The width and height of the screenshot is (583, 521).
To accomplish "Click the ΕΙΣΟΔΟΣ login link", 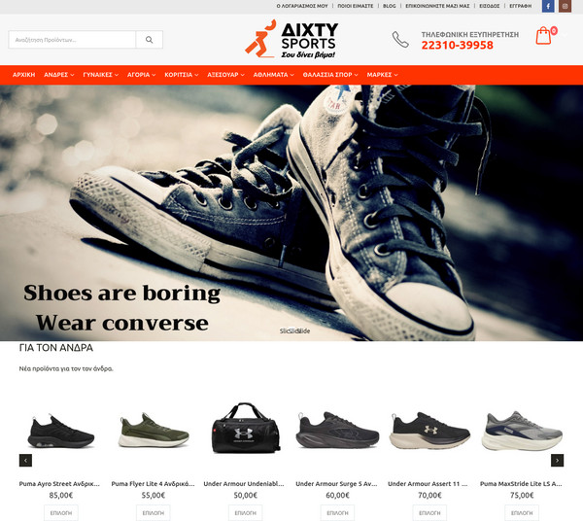I will coord(490,6).
